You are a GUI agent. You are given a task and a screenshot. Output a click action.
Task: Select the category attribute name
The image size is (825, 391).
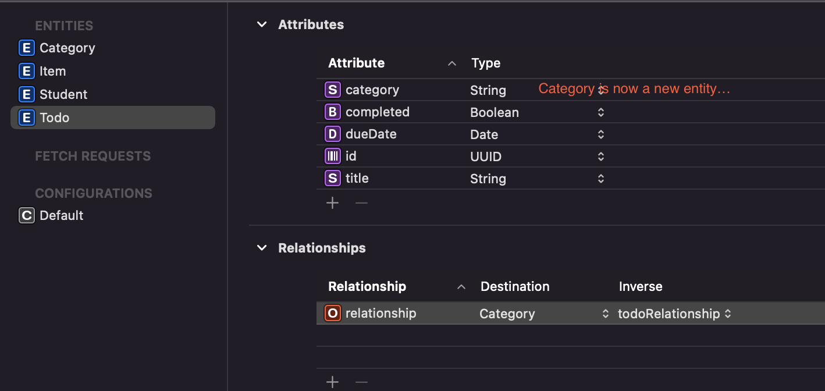pos(372,90)
